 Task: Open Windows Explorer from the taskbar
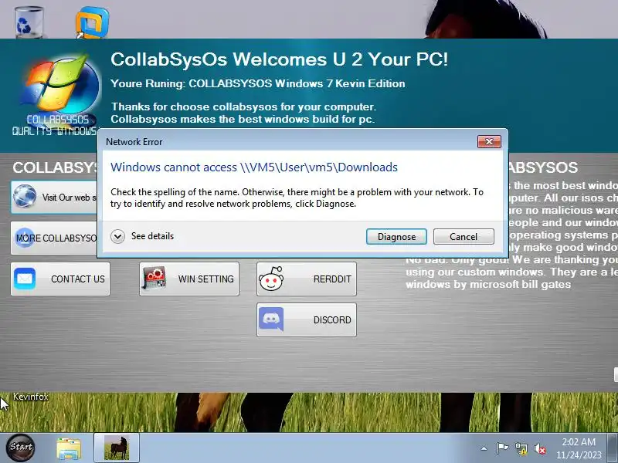click(69, 448)
